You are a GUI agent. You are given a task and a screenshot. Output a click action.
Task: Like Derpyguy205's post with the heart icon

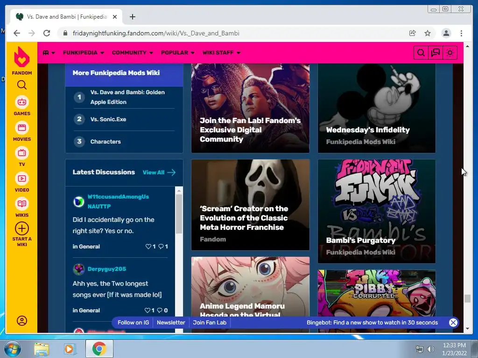click(x=147, y=310)
